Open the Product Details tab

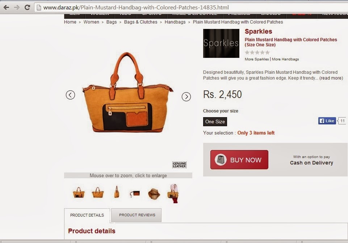point(87,215)
